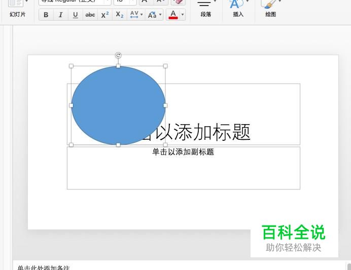Open change case Aa button
Viewport: 351px width, 270px height.
pos(152,15)
